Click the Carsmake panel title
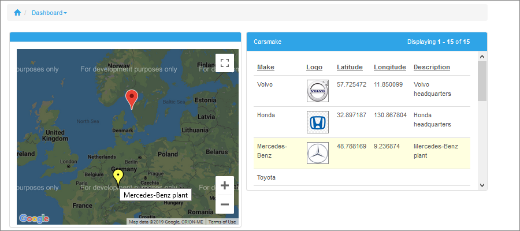520x231 pixels. click(x=268, y=42)
